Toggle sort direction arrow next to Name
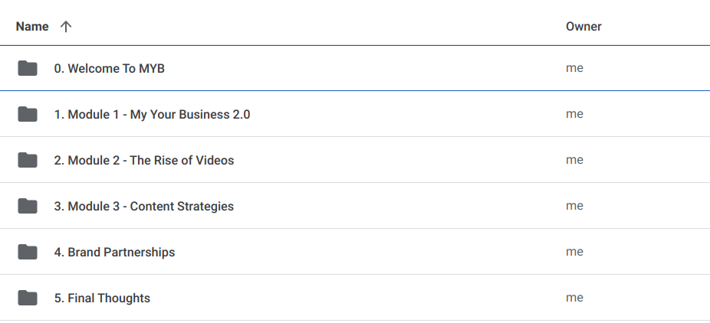Screen dimensions: 710x323 point(66,27)
